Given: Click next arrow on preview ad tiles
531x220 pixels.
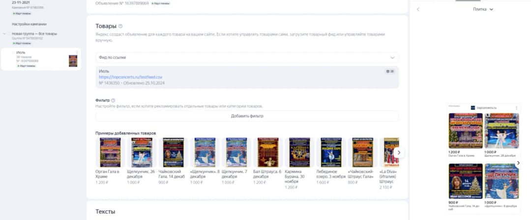Looking at the screenshot, I should tap(518, 163).
